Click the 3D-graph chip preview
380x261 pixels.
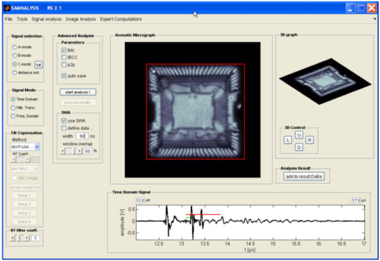[x=325, y=81]
